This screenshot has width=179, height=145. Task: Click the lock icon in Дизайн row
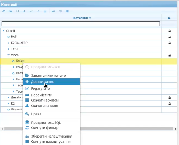pos(169,98)
